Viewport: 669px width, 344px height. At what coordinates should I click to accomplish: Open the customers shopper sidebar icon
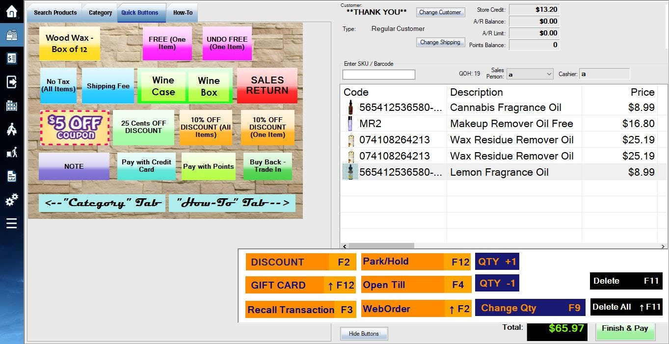coord(12,129)
